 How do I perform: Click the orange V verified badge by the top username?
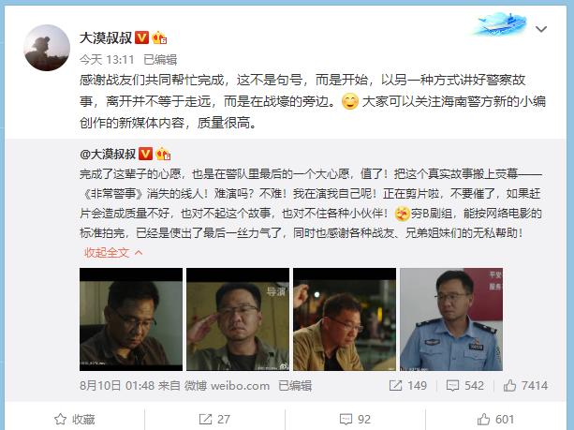click(x=141, y=37)
